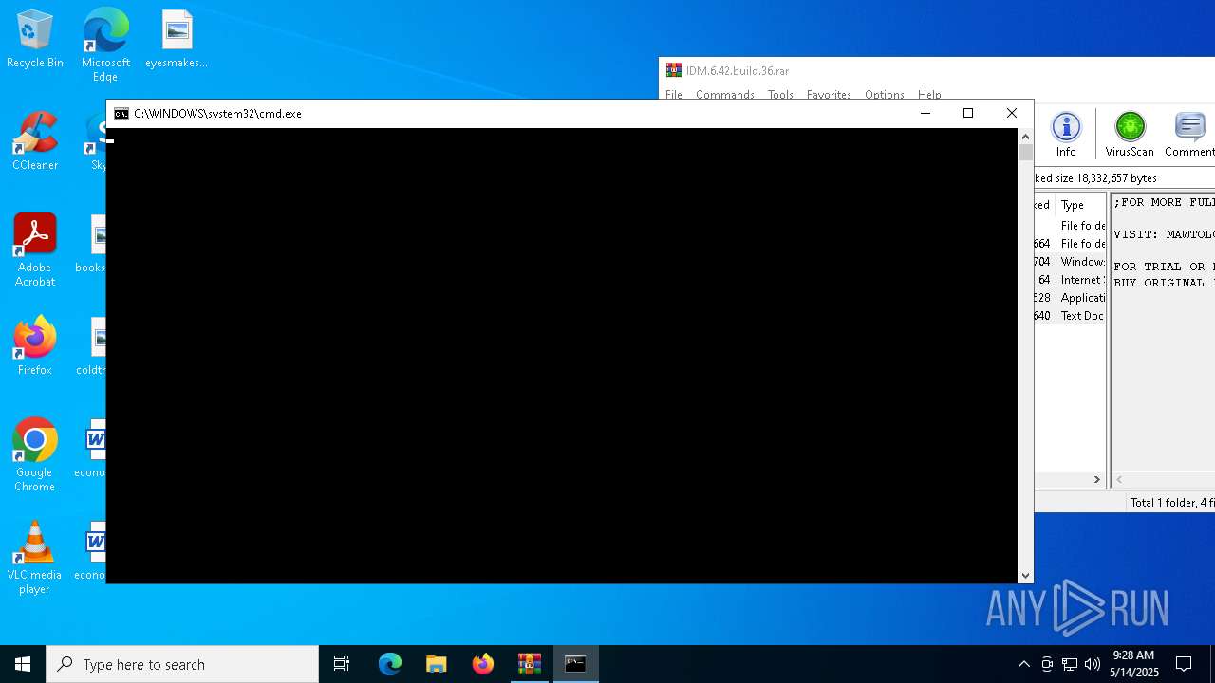1215x683 pixels.
Task: Click the Info icon in WinRAR toolbar
Action: (x=1066, y=135)
